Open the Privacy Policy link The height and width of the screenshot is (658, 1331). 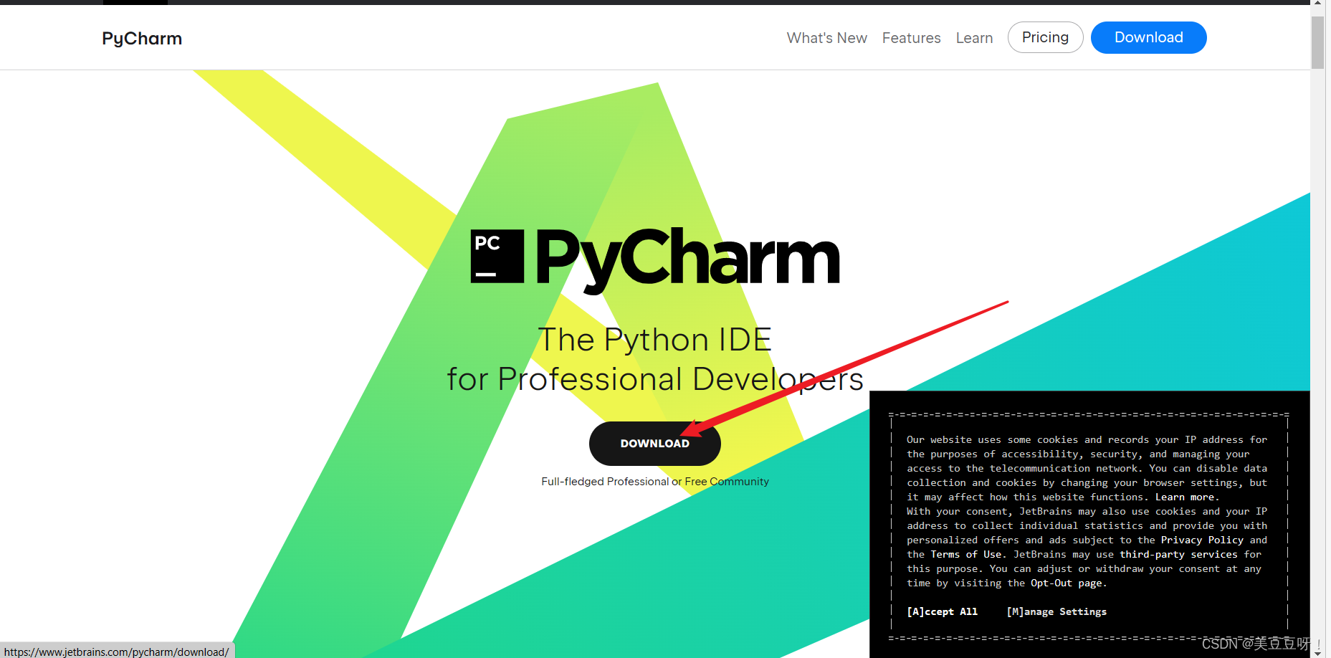click(1202, 540)
